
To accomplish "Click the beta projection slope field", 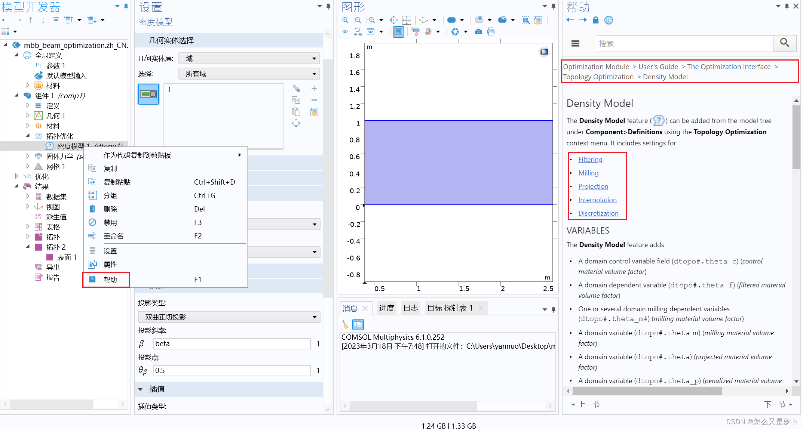I will tap(232, 344).
